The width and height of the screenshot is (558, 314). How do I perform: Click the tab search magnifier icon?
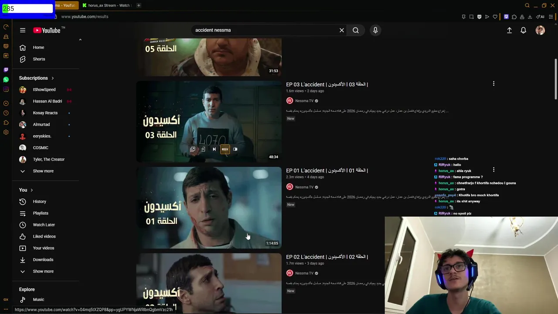click(527, 5)
